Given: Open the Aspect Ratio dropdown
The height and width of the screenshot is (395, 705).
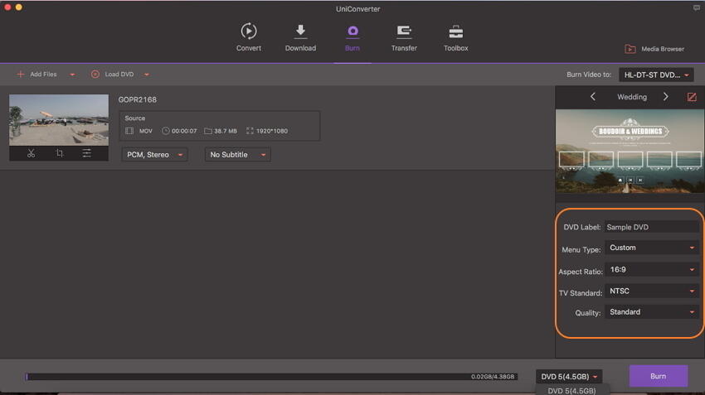Looking at the screenshot, I should (651, 269).
